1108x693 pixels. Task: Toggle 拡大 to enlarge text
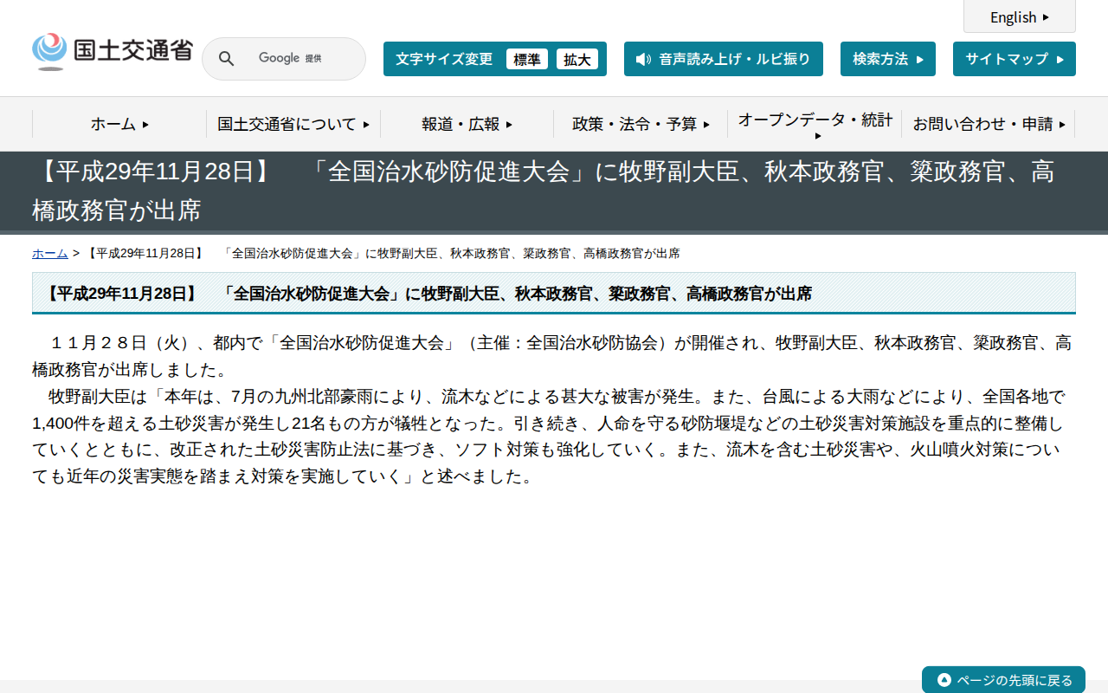577,59
